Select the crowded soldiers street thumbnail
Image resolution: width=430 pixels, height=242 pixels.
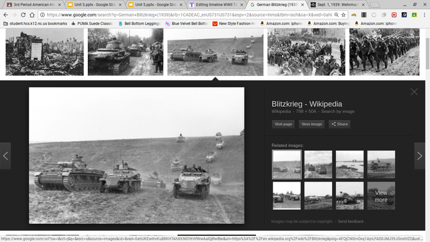click(306, 52)
